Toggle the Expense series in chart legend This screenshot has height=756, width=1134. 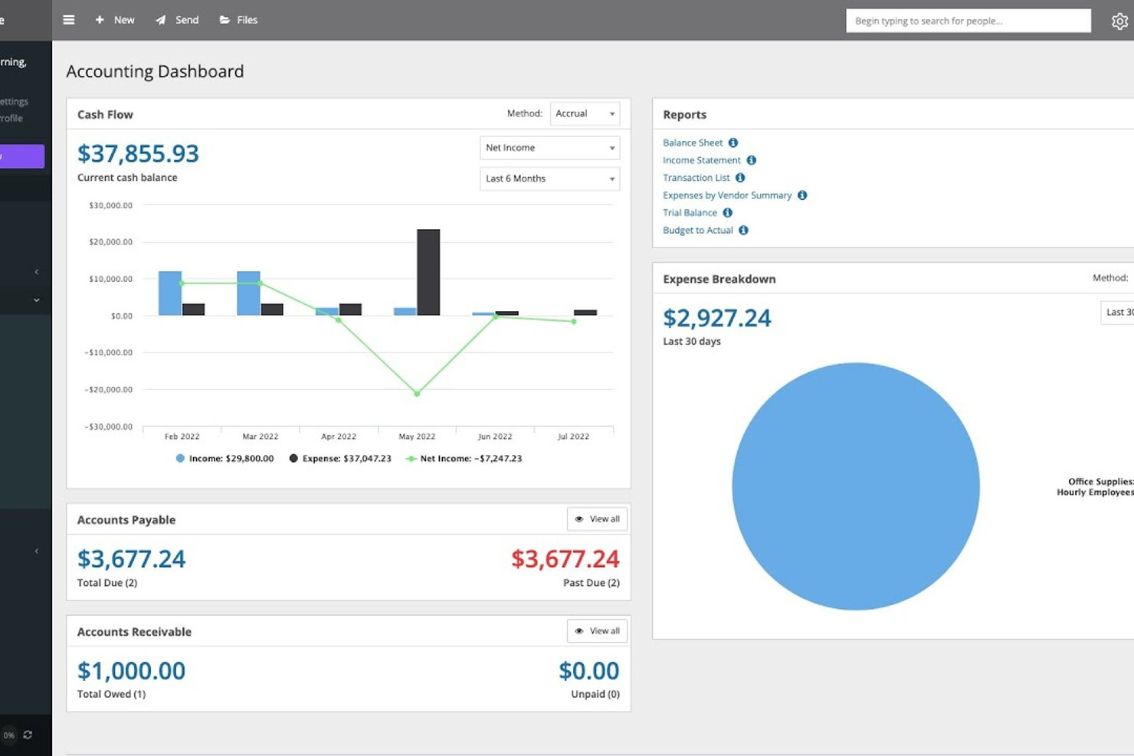coord(340,458)
